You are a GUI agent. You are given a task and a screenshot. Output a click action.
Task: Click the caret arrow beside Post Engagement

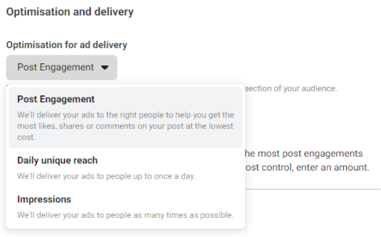click(105, 68)
